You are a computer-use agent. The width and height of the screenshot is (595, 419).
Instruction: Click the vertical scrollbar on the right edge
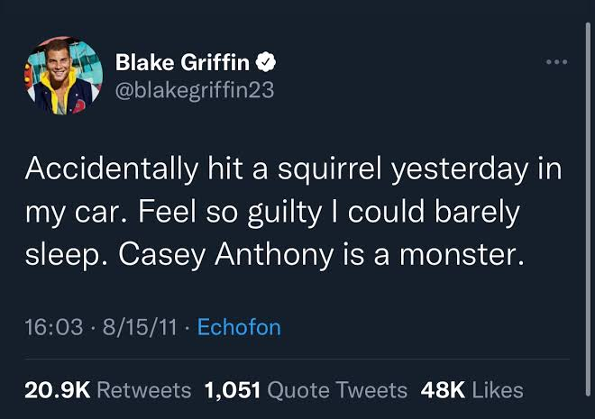tap(588, 209)
